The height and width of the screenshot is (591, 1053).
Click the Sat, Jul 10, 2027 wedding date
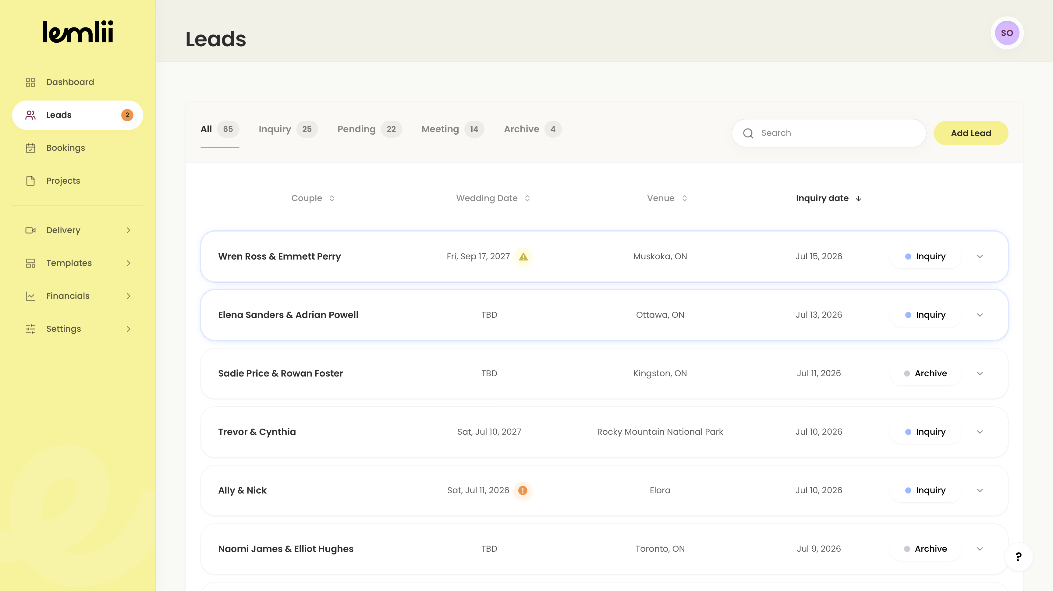coord(489,432)
